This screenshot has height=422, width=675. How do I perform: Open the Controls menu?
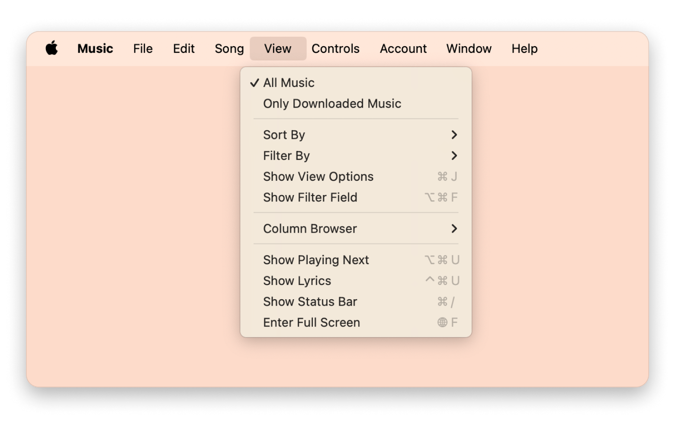coord(335,48)
